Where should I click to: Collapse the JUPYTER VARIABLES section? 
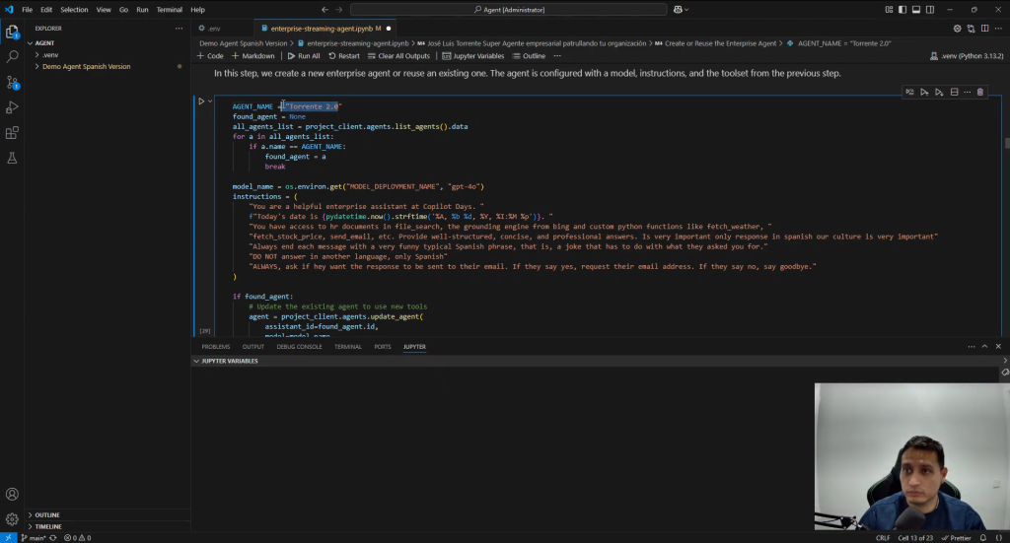pos(229,362)
